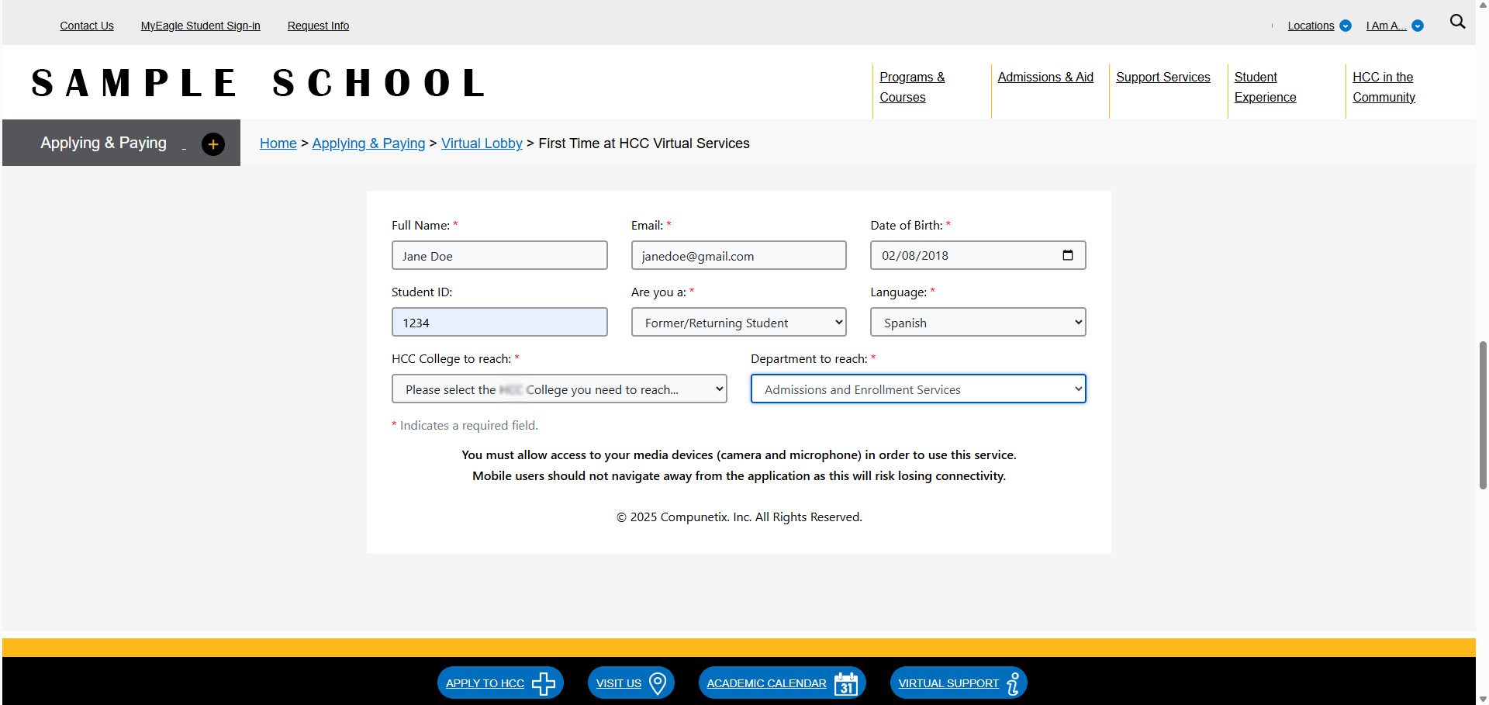
Task: Expand Applying & Paying plus icon
Action: (x=213, y=144)
